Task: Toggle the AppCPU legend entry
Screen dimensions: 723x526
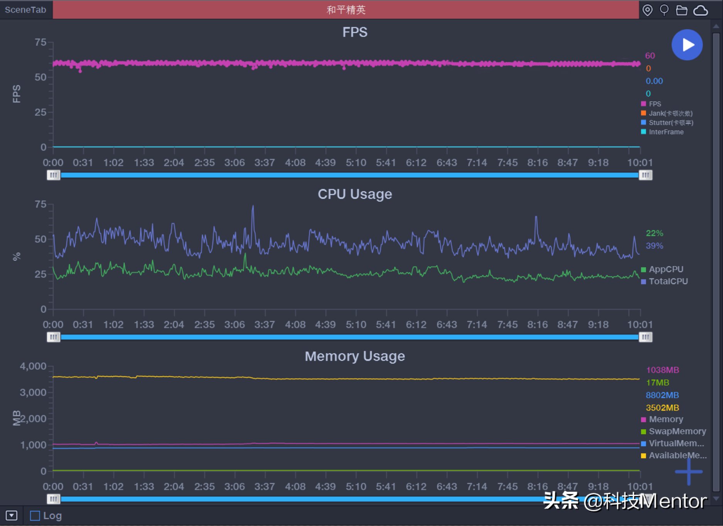Action: pos(662,269)
